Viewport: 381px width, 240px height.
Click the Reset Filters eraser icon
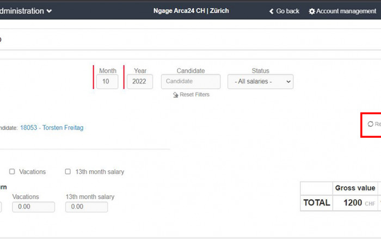(176, 95)
